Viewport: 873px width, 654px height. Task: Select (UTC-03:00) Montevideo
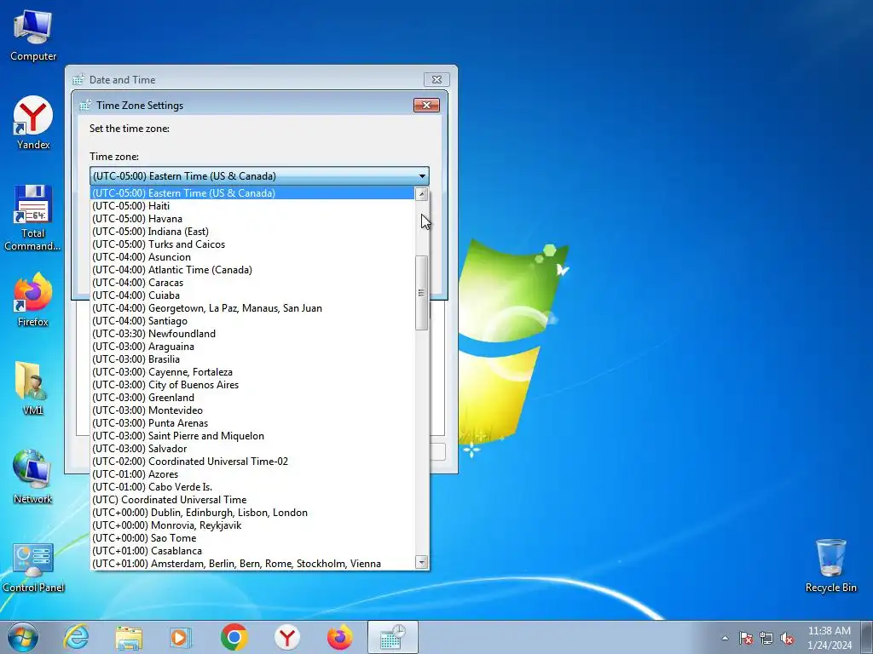pos(252,410)
